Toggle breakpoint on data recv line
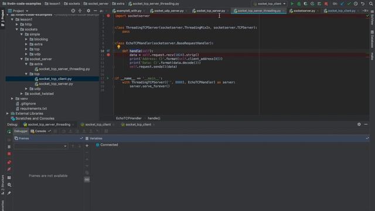The image size is (375, 211). click(x=108, y=55)
